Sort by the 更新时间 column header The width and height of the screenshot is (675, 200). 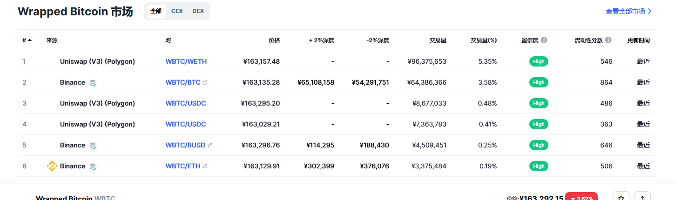[x=639, y=40]
